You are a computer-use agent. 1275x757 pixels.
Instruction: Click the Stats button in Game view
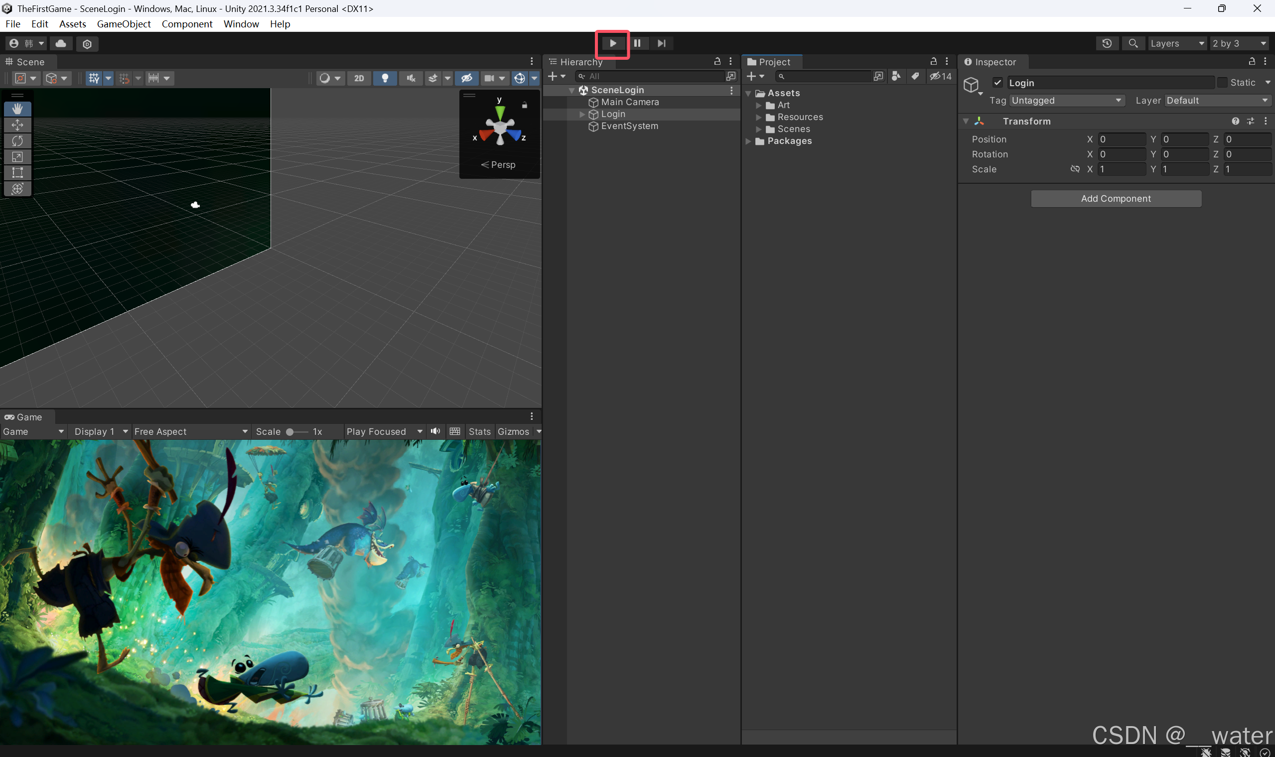479,432
